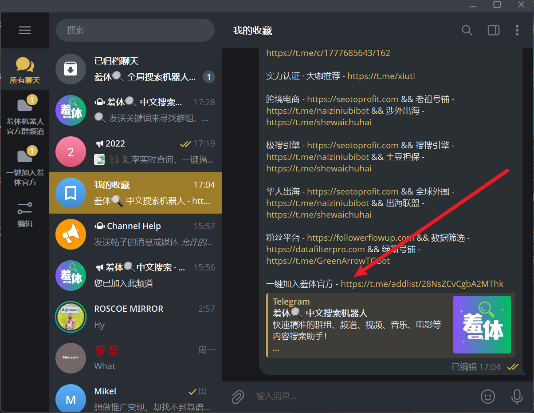Screen dimensions: 534x413
Task: Focus the 搜索 search field
Action: (x=135, y=30)
